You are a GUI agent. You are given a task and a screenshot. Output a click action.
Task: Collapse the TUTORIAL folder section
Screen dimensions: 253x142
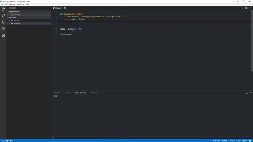tap(13, 17)
